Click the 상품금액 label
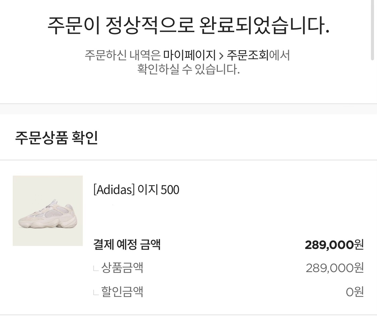 pyautogui.click(x=122, y=268)
